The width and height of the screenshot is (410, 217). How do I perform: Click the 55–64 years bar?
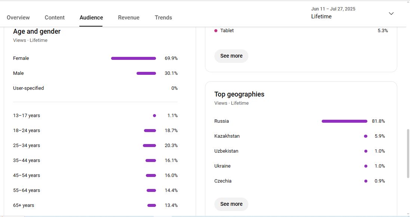tap(151, 190)
